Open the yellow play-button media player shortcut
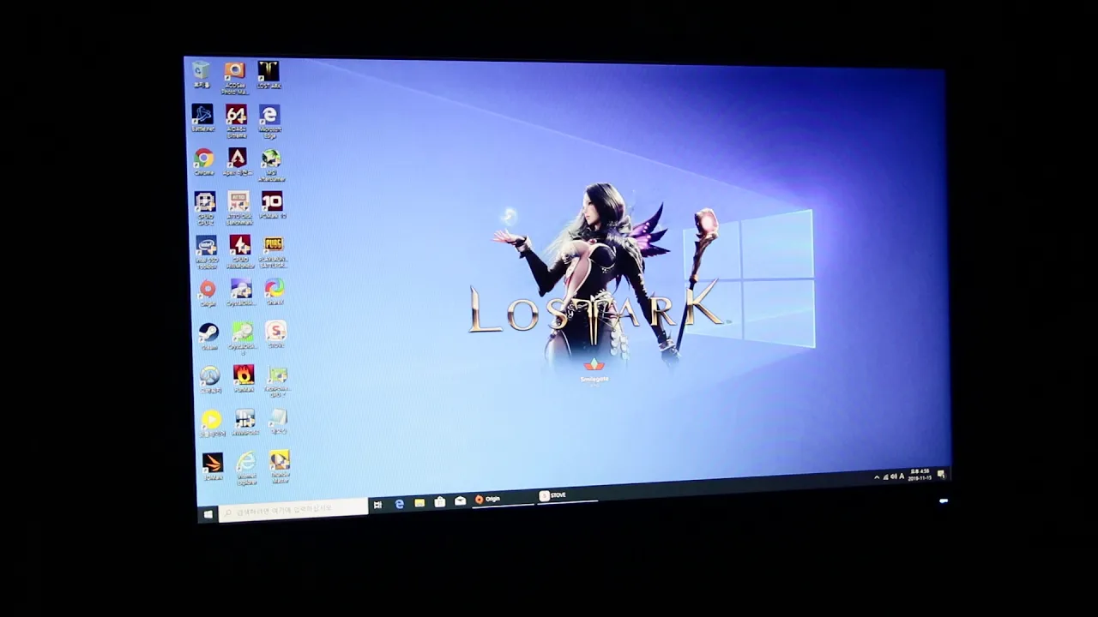Screen dimensions: 1098x617 click(212, 423)
